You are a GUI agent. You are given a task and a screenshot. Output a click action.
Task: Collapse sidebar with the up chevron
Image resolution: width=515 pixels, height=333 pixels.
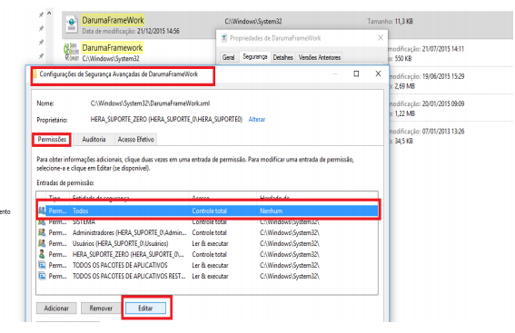(x=49, y=13)
